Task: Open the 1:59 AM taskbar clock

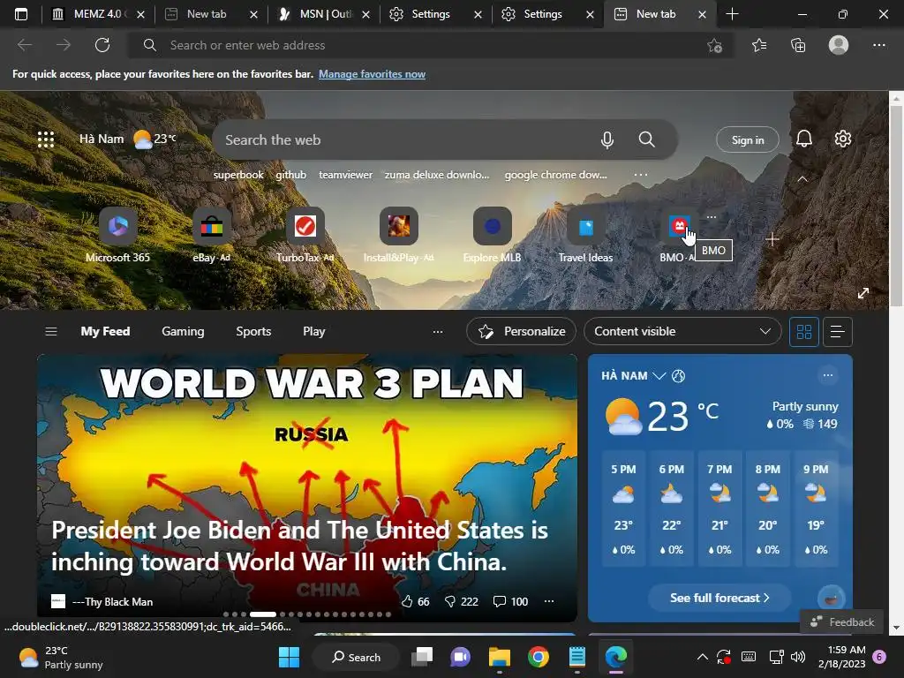Action: [x=841, y=657]
